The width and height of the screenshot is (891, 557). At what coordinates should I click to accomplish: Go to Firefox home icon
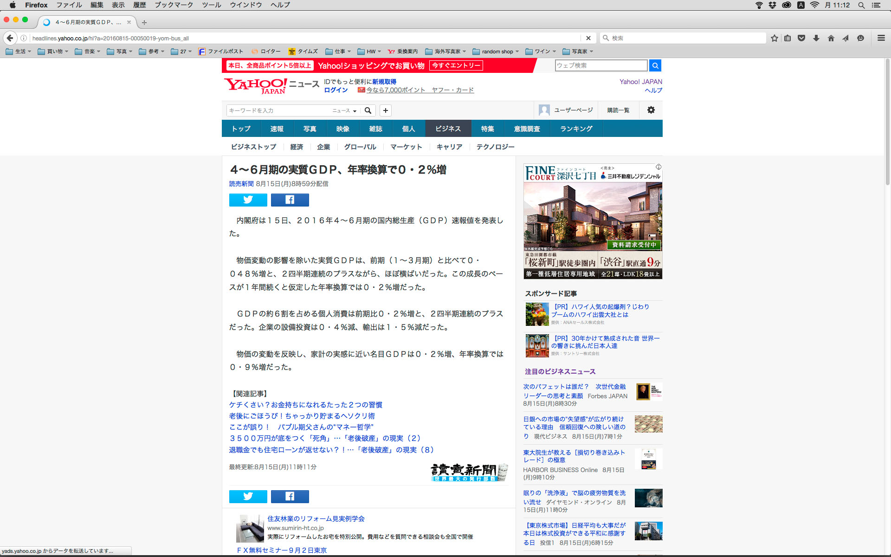click(831, 38)
